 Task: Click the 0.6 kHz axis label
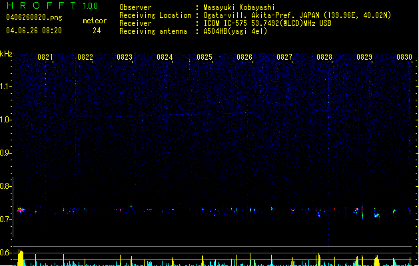(x=6, y=253)
